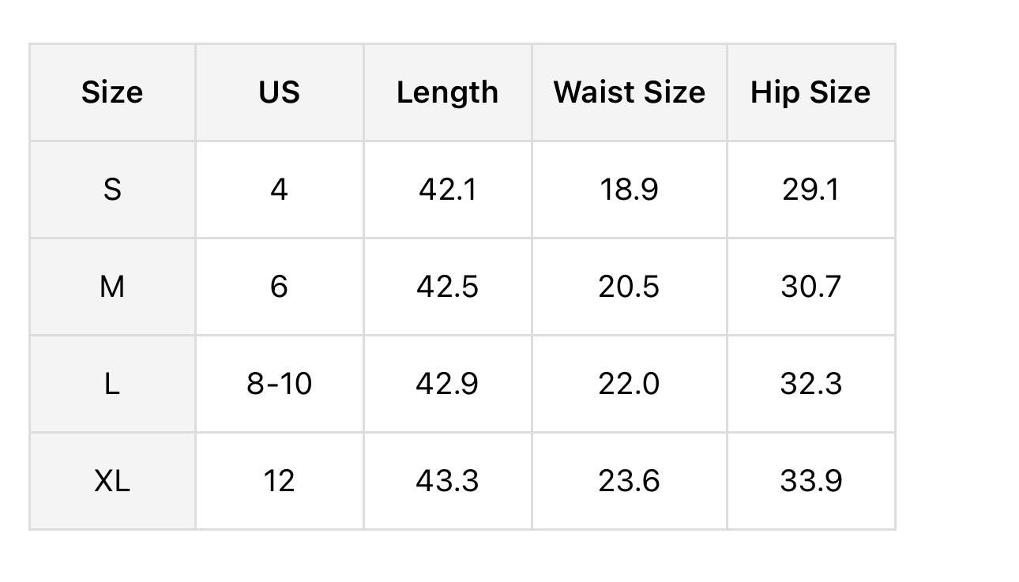The width and height of the screenshot is (1019, 582).
Task: Click the US 8-10 cell
Action: [279, 384]
